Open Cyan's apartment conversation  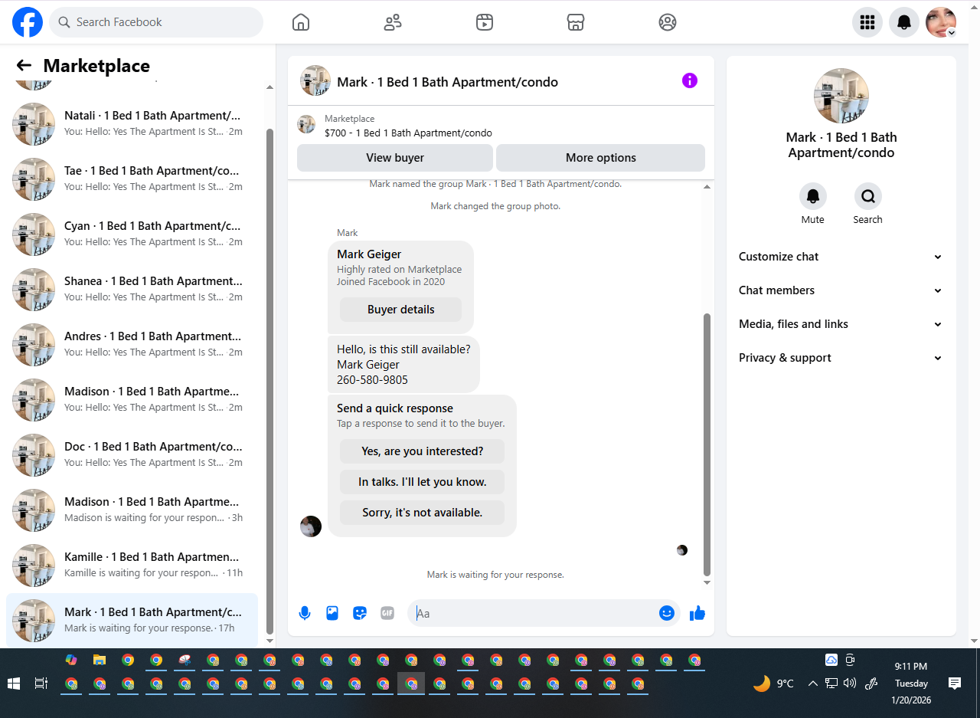pyautogui.click(x=132, y=234)
